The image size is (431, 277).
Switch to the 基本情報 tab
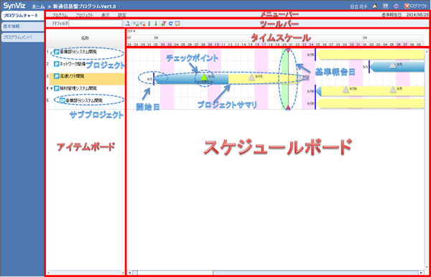click(22, 27)
